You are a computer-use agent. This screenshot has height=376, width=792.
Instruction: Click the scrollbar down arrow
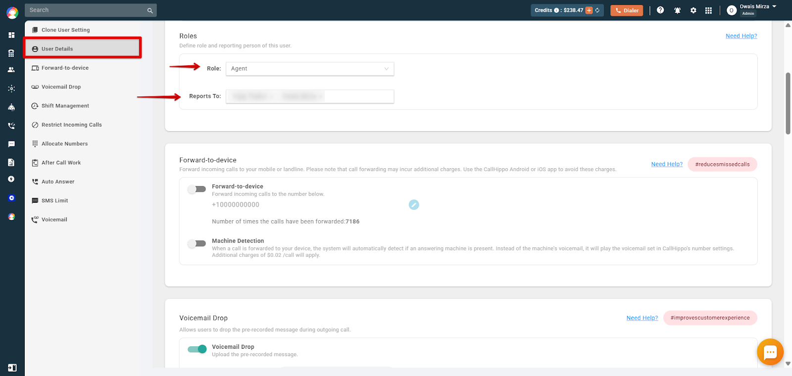coord(788,364)
